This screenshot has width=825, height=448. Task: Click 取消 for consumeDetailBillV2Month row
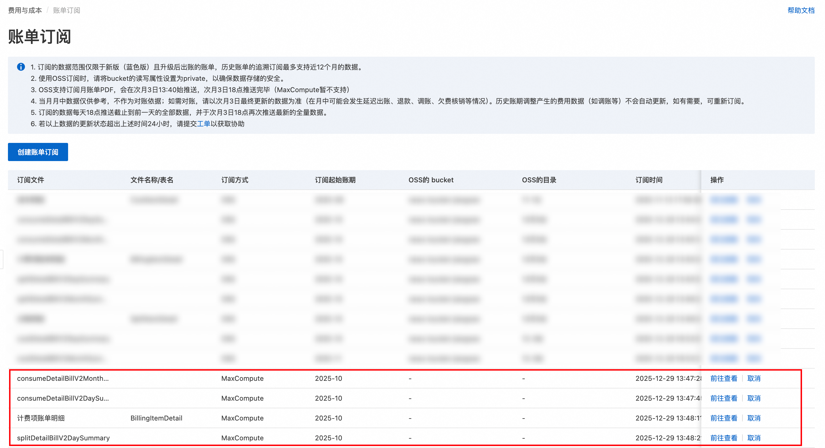pos(753,378)
